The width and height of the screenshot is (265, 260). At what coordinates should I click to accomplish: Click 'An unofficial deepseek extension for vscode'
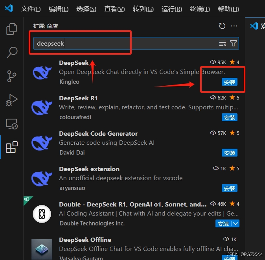[x=121, y=178]
